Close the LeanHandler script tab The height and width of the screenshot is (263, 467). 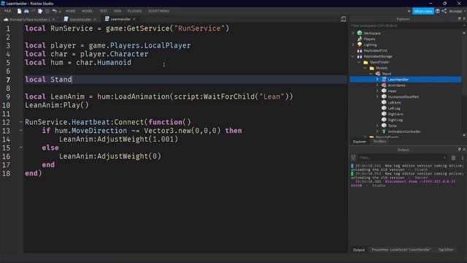click(x=134, y=19)
